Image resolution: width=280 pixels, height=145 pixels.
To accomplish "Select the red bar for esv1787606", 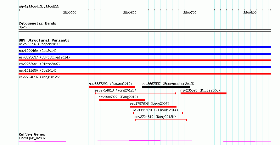I will pyautogui.click(x=153, y=107).
